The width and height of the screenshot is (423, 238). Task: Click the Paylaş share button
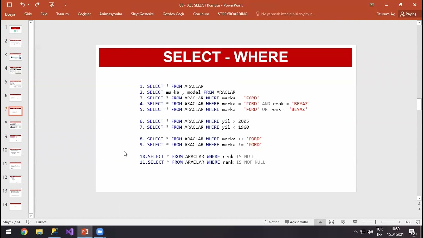coord(408,14)
